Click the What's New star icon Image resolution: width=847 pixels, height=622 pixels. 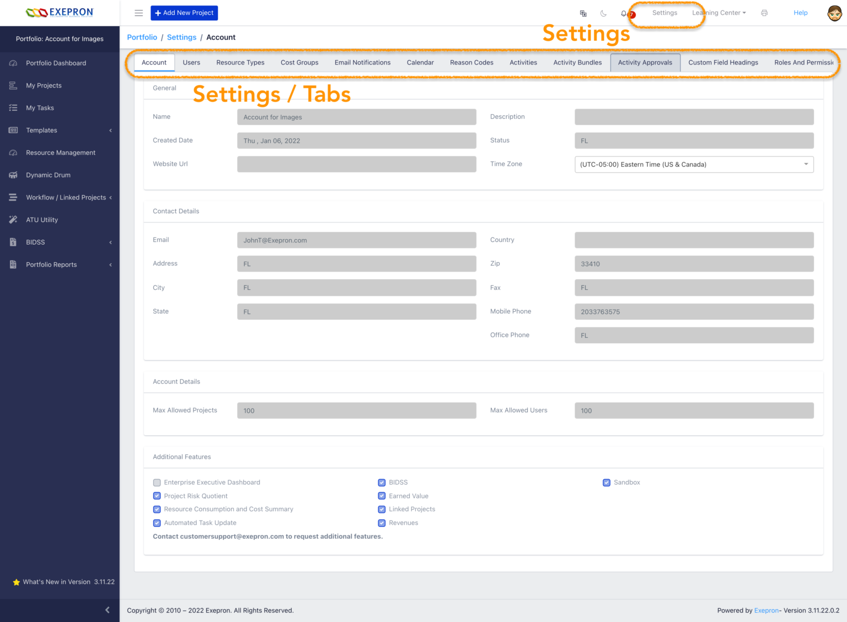tap(17, 582)
